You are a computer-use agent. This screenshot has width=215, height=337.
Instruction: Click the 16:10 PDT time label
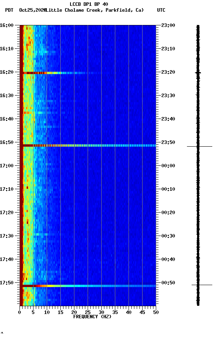[x=7, y=49]
